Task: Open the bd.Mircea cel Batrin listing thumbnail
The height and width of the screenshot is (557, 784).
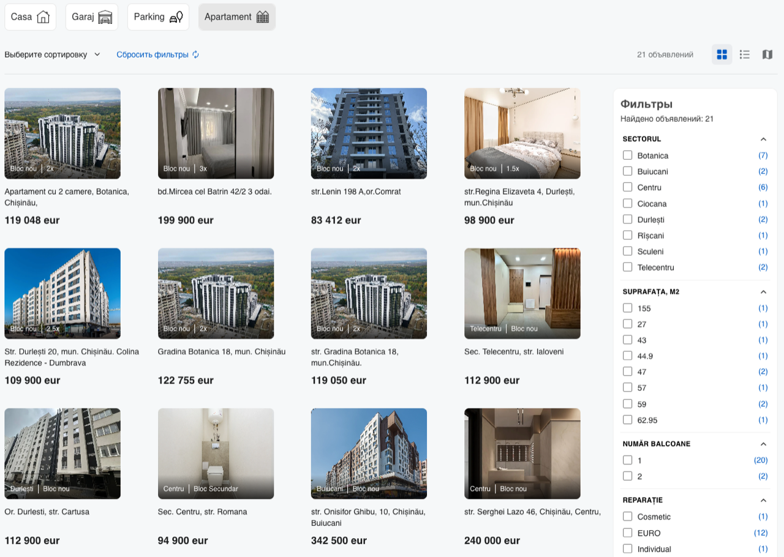Action: click(x=216, y=133)
